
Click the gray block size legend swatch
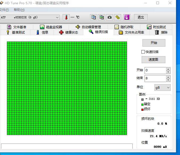[x=142, y=99]
